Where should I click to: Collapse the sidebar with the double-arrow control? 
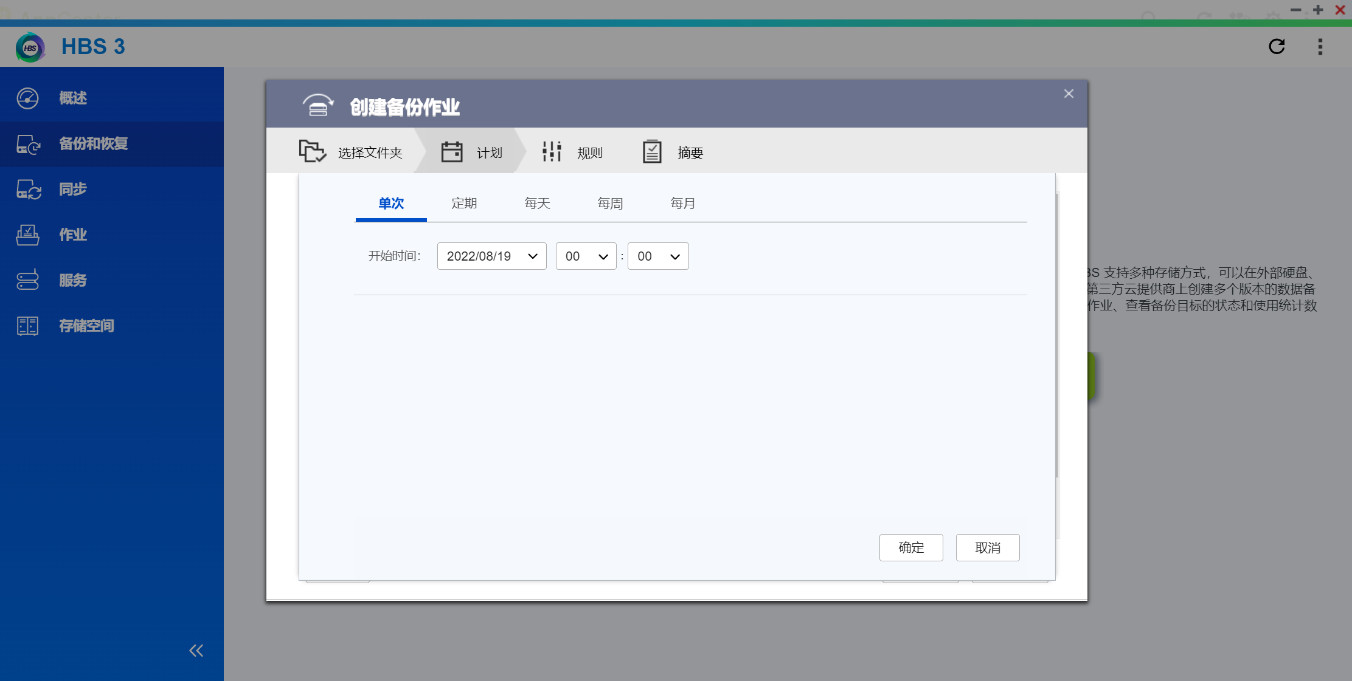(196, 650)
